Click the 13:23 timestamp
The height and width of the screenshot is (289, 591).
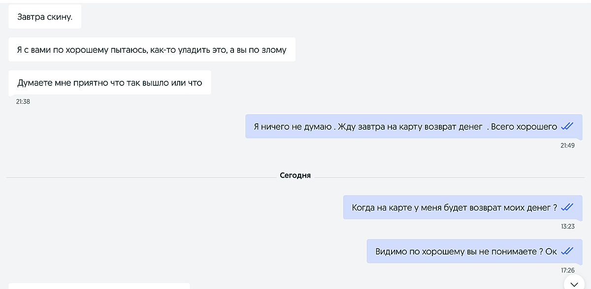point(567,226)
